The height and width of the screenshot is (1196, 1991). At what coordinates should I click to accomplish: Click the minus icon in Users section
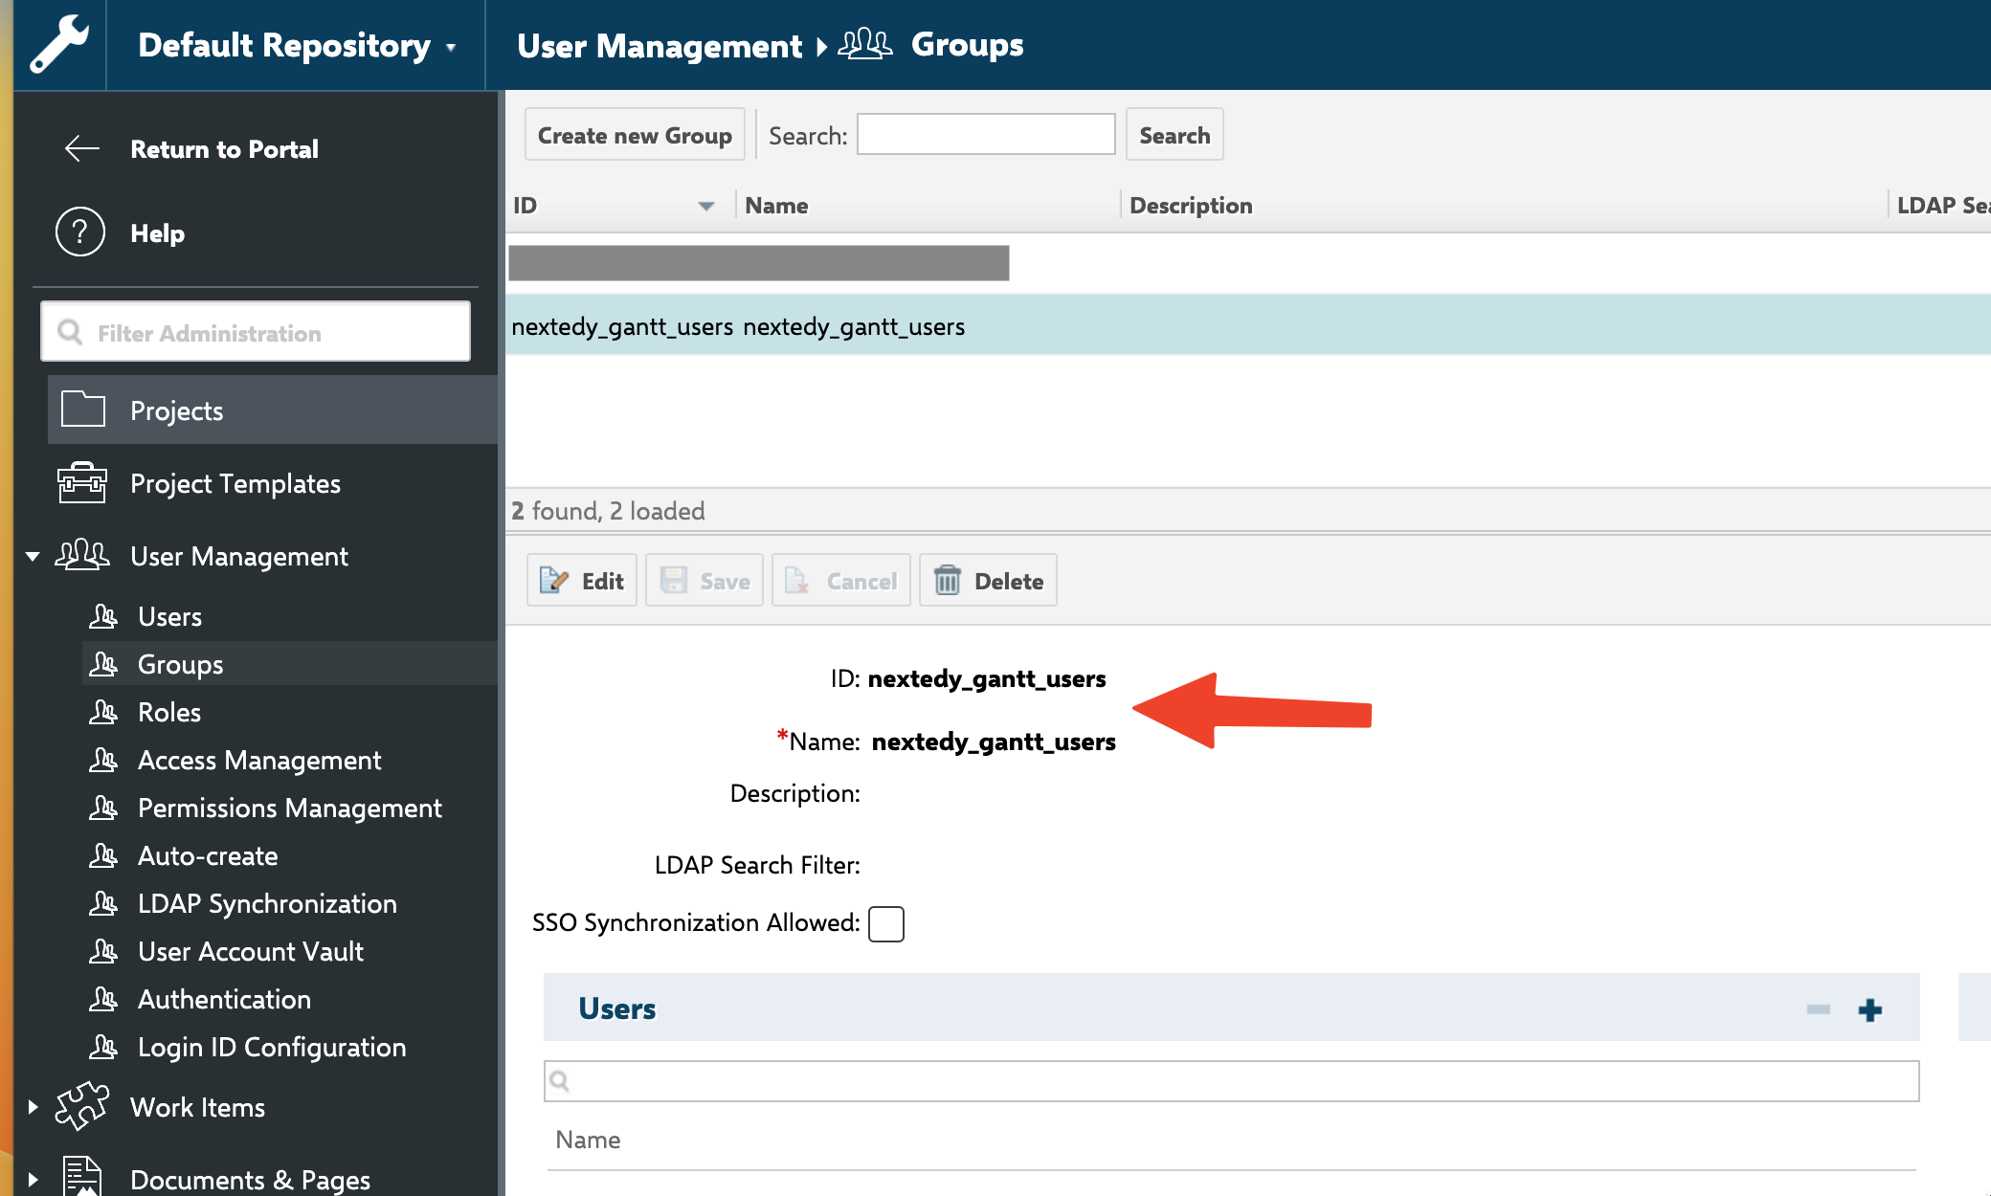point(1818,1009)
